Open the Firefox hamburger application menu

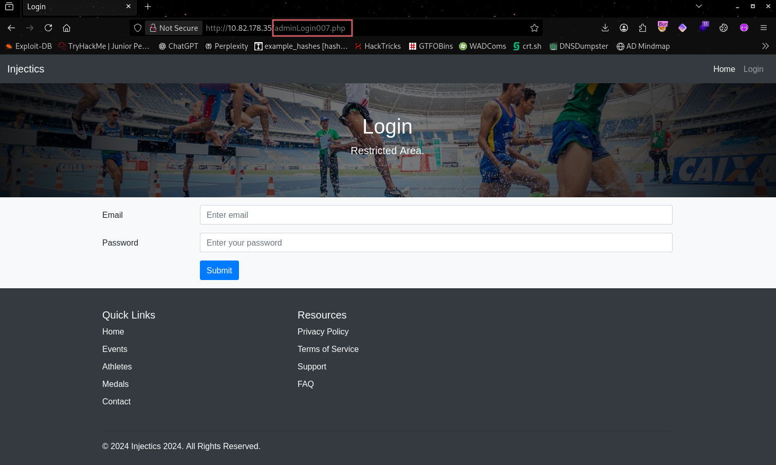[764, 28]
